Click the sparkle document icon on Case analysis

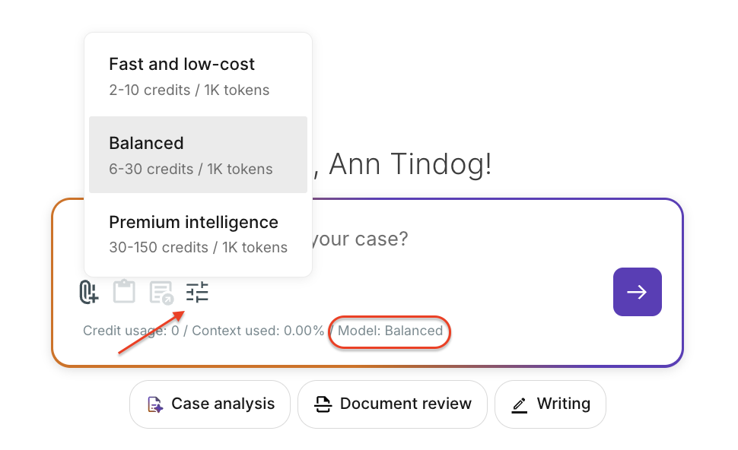[155, 404]
